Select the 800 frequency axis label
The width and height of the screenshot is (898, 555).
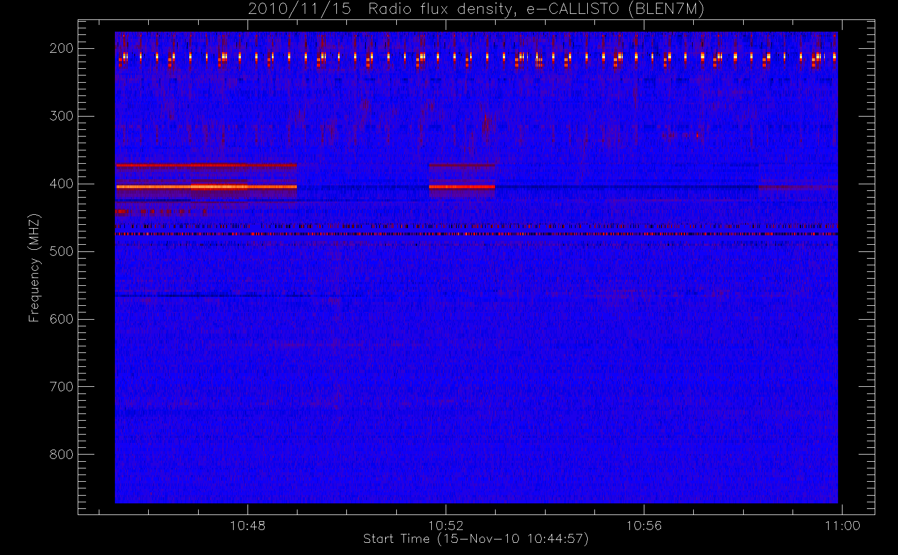click(x=62, y=455)
